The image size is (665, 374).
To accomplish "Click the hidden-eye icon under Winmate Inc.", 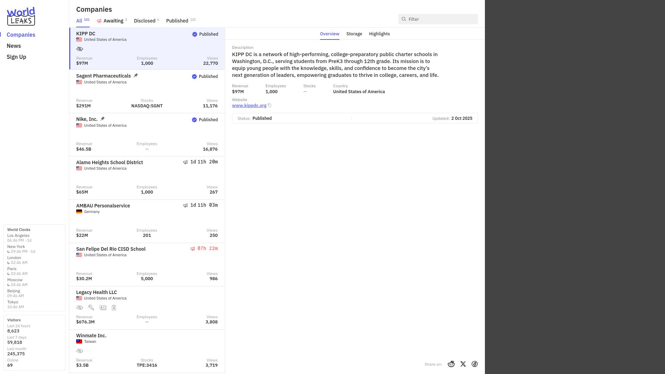I will pyautogui.click(x=80, y=351).
